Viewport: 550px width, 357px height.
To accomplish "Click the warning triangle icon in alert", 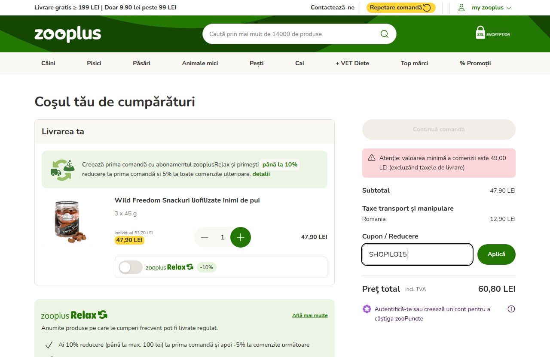I will tap(372, 158).
